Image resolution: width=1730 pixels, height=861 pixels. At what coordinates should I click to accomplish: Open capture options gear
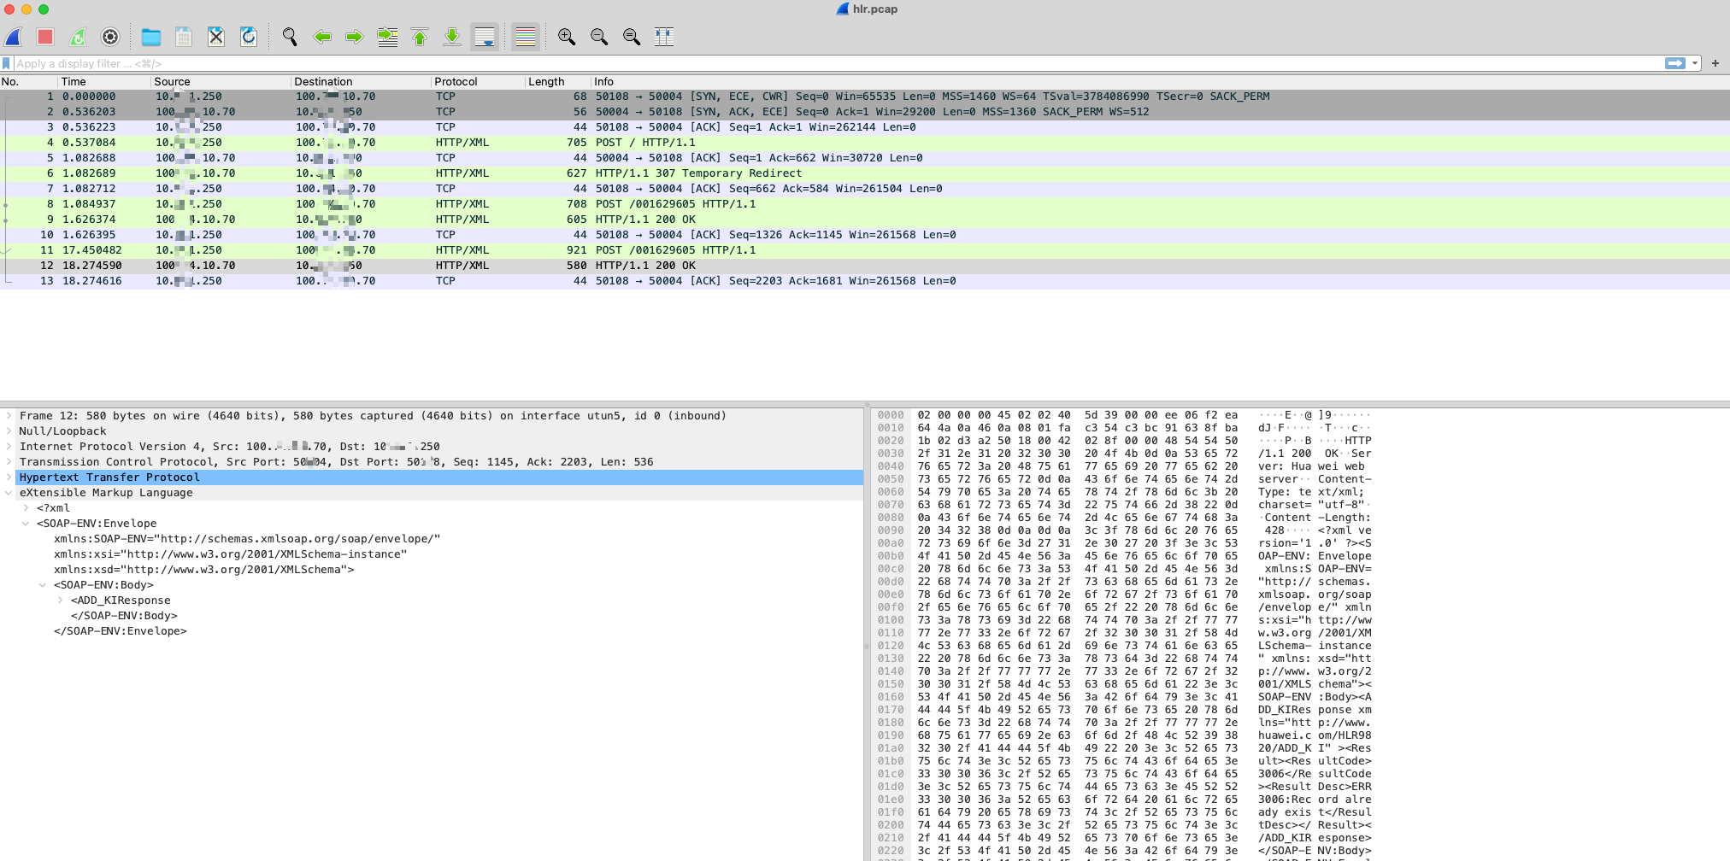click(110, 37)
